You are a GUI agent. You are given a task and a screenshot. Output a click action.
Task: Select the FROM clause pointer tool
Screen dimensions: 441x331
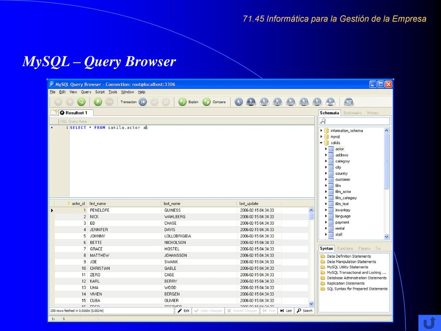coord(264,102)
